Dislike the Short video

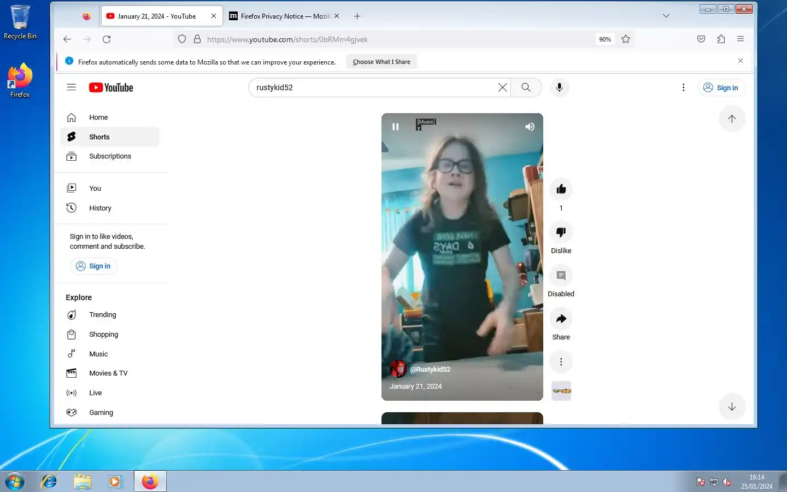coord(561,232)
